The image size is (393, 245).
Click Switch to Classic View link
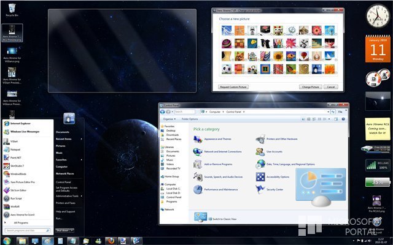[224, 219]
